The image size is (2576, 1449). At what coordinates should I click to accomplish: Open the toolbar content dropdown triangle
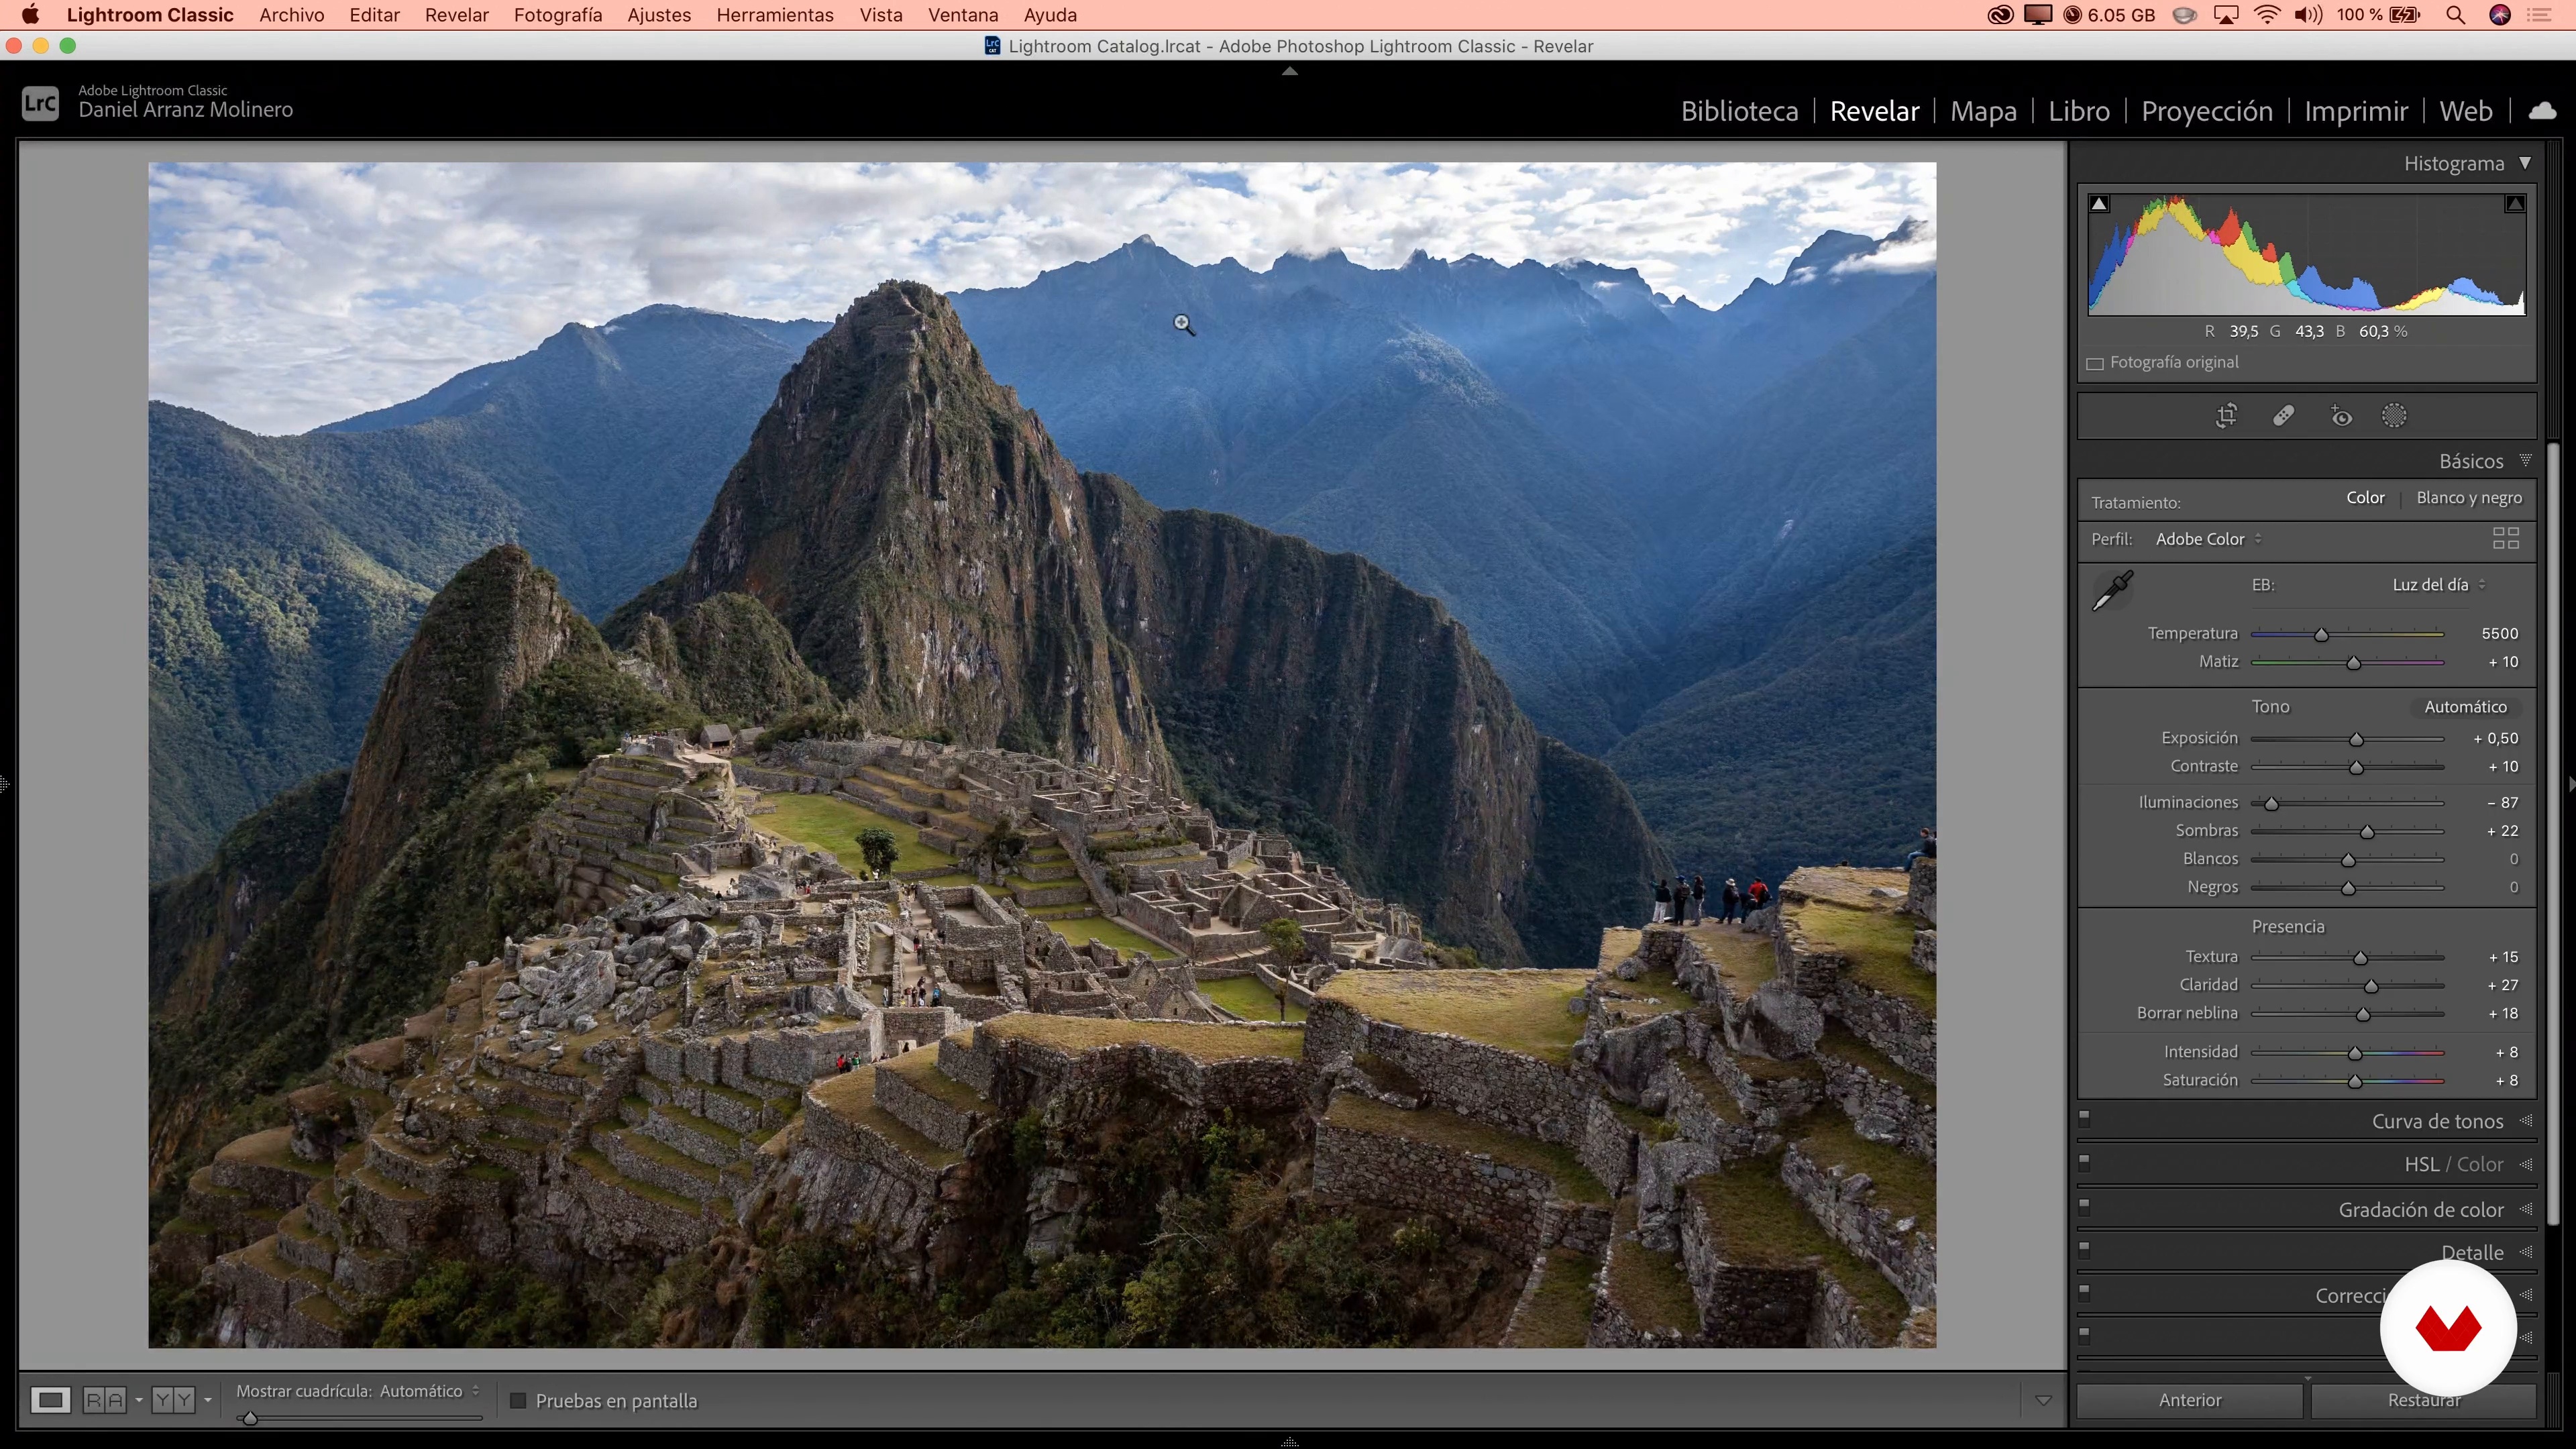tap(2043, 1401)
